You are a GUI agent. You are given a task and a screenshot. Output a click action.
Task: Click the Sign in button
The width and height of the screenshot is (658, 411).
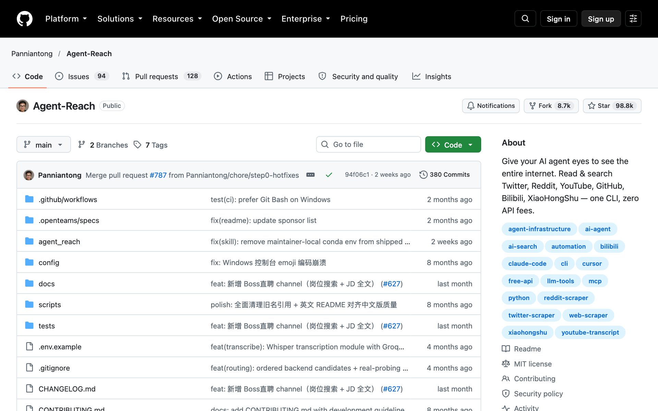point(558,18)
